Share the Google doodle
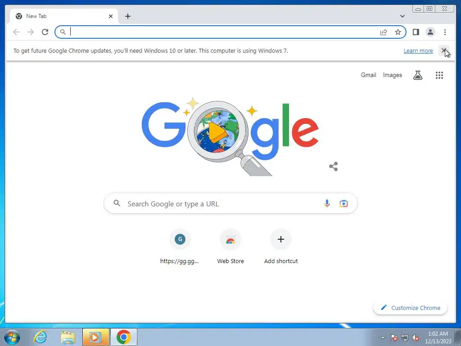 click(x=334, y=167)
